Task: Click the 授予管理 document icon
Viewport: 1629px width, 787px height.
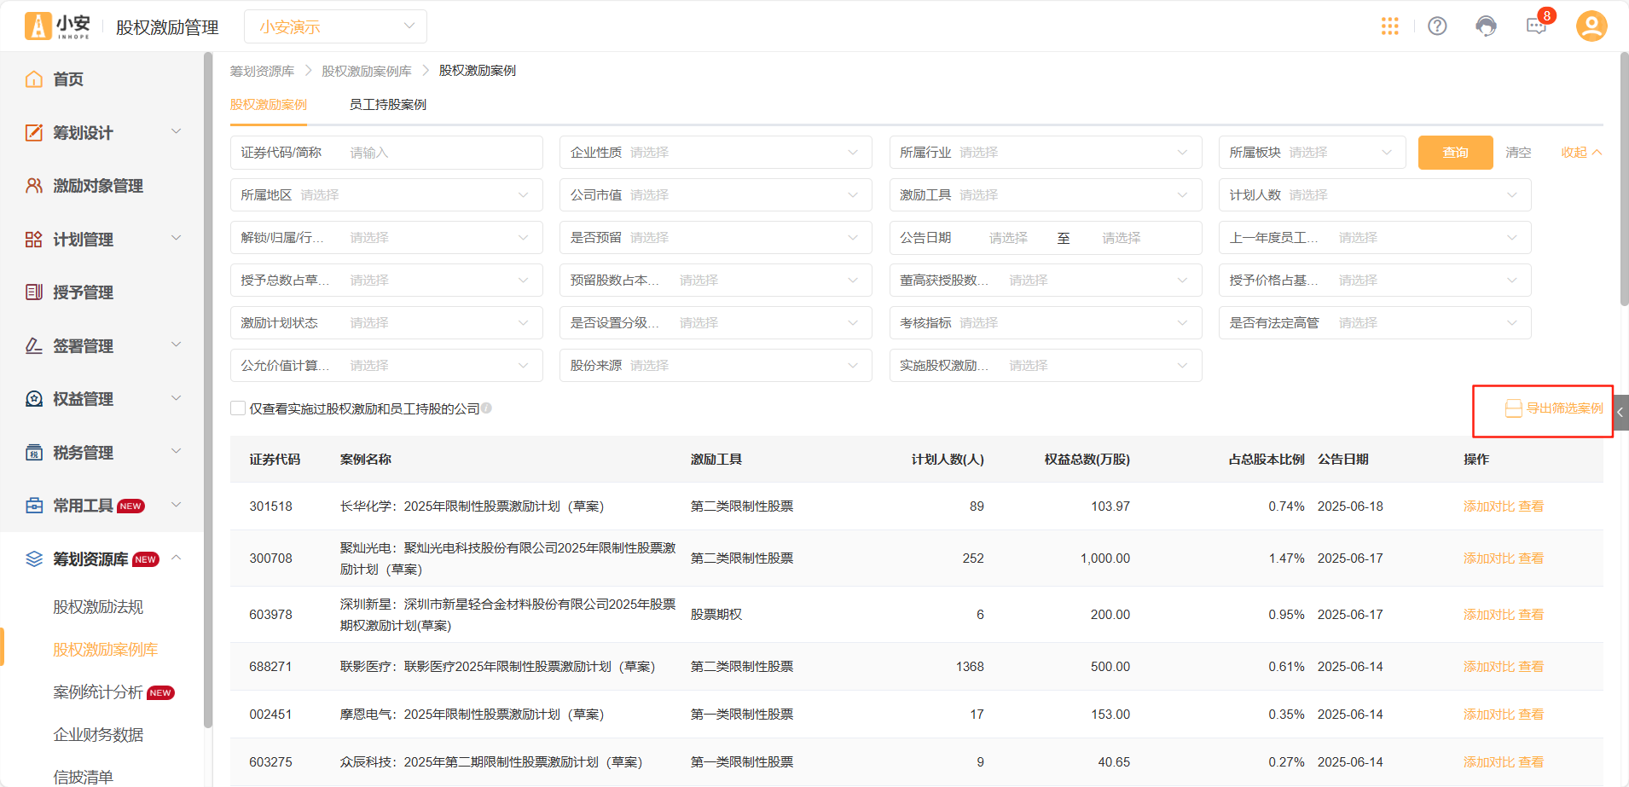Action: tap(33, 292)
